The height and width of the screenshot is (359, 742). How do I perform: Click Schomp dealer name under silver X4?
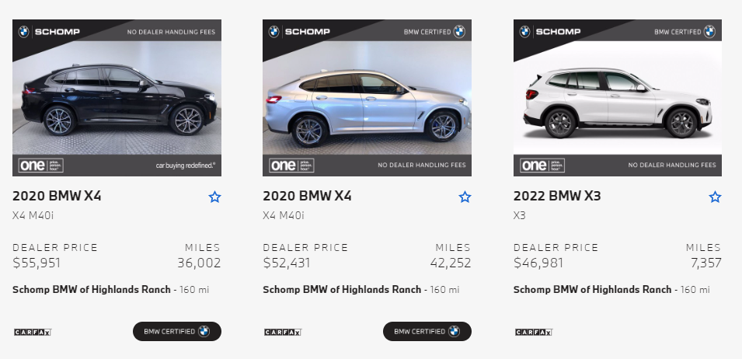pos(342,290)
